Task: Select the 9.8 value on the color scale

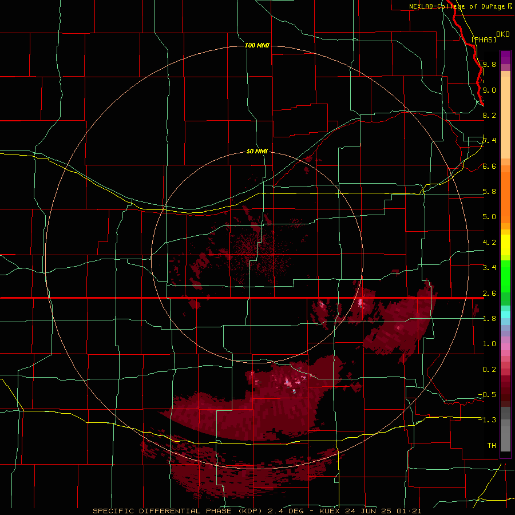Action: [x=489, y=64]
